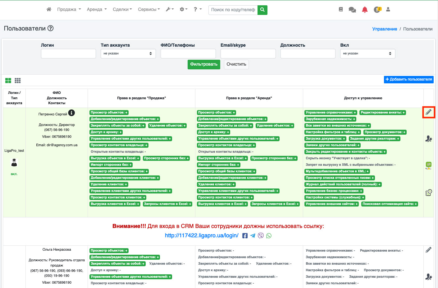Image resolution: width=438 pixels, height=288 pixels.
Task: Click the green search magnifier button
Action: (262, 10)
